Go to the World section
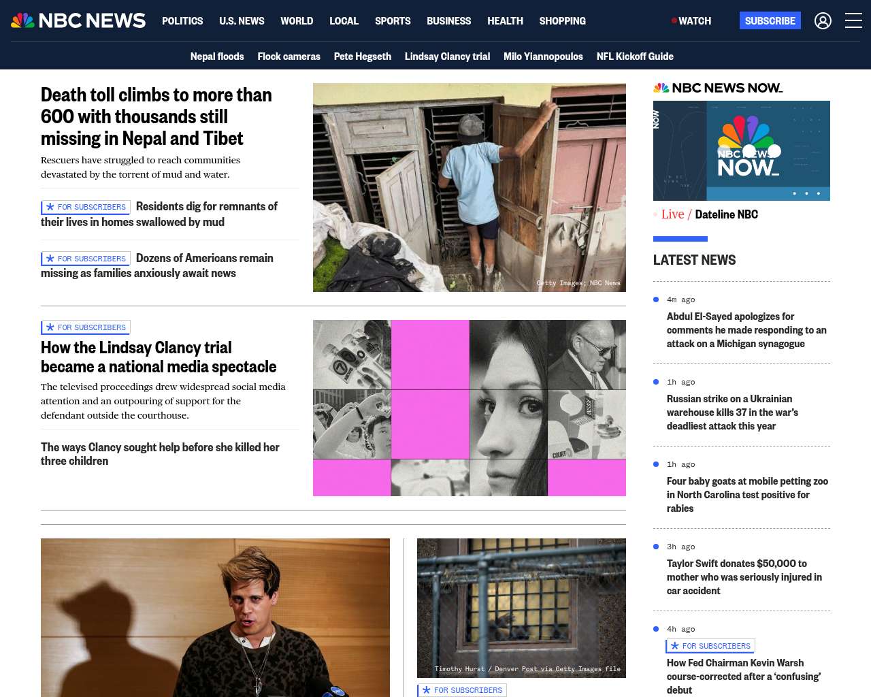This screenshot has width=871, height=697. pyautogui.click(x=297, y=20)
